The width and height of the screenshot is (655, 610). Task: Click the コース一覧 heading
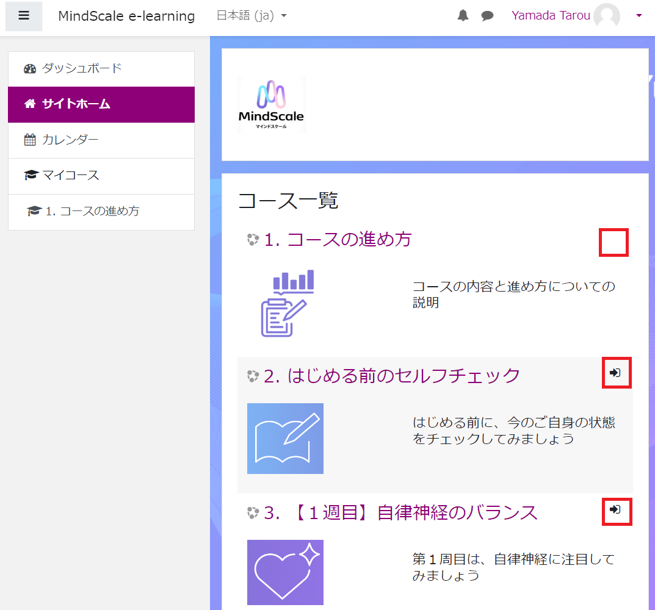[288, 201]
